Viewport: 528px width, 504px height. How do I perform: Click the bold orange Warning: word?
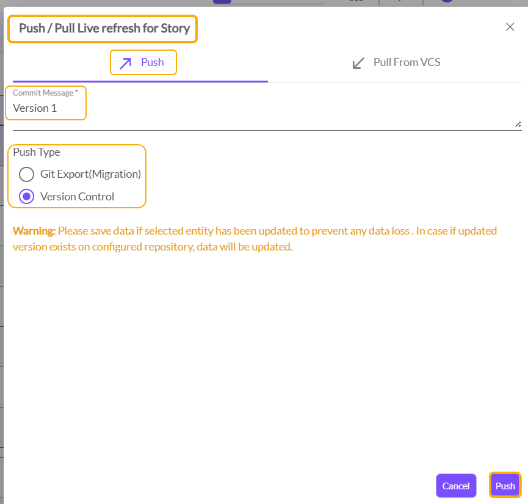click(x=34, y=231)
